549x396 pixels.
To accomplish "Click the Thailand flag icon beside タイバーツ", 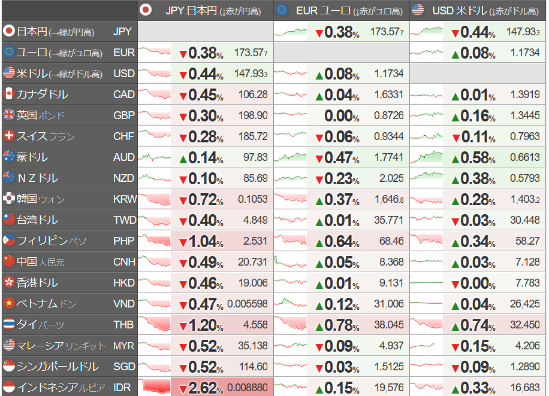I will coord(9,324).
